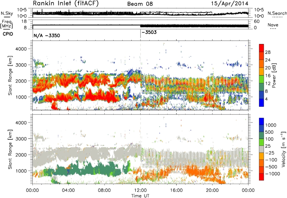This screenshot has height=198, width=287.
Task: Click the '18' tick on the frequency axis
Action: tap(24, 21)
